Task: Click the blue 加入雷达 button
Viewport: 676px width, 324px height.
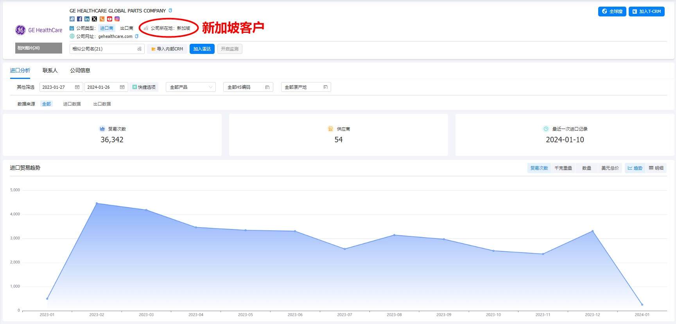Action: tap(202, 49)
